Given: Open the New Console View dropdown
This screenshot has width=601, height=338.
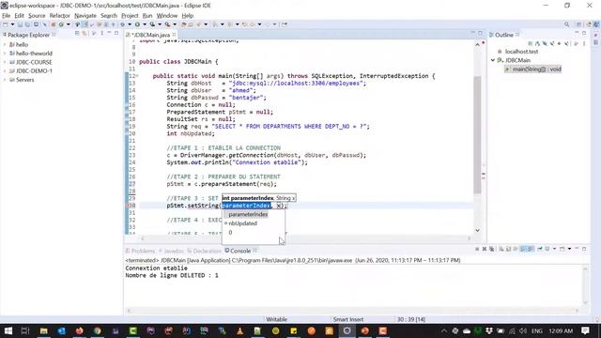Looking at the screenshot, I should tap(570, 249).
